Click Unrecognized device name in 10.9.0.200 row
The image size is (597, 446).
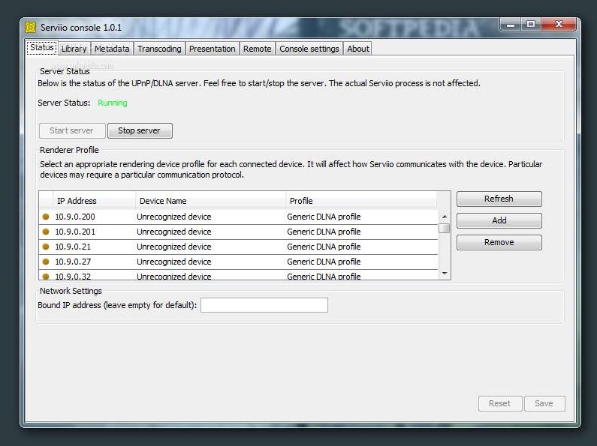174,217
